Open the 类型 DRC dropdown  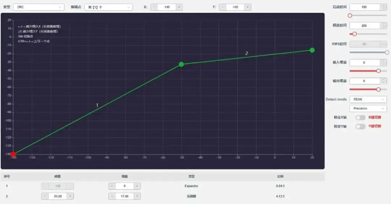[x=39, y=7]
